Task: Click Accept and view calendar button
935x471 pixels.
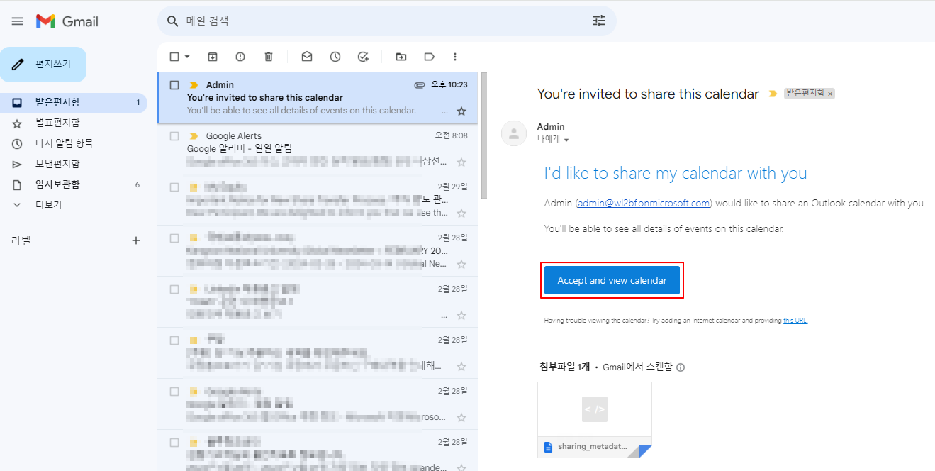Action: [x=612, y=280]
